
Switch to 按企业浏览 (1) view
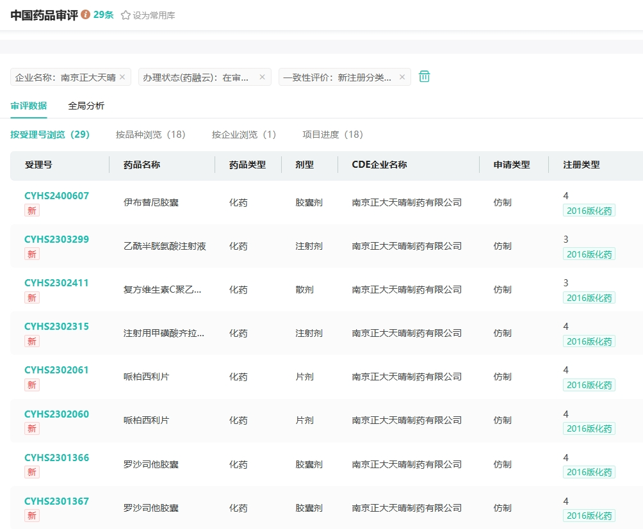pos(244,134)
